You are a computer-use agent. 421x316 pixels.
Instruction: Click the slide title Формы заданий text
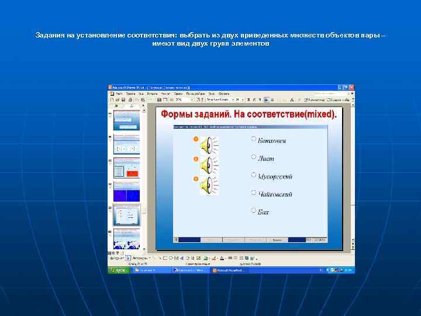pyautogui.click(x=249, y=114)
